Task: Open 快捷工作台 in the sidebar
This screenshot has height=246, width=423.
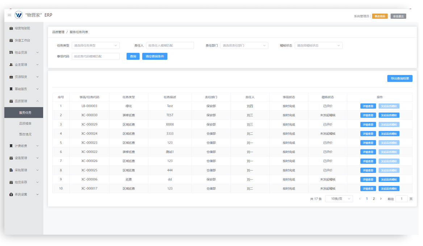Action: 22,41
